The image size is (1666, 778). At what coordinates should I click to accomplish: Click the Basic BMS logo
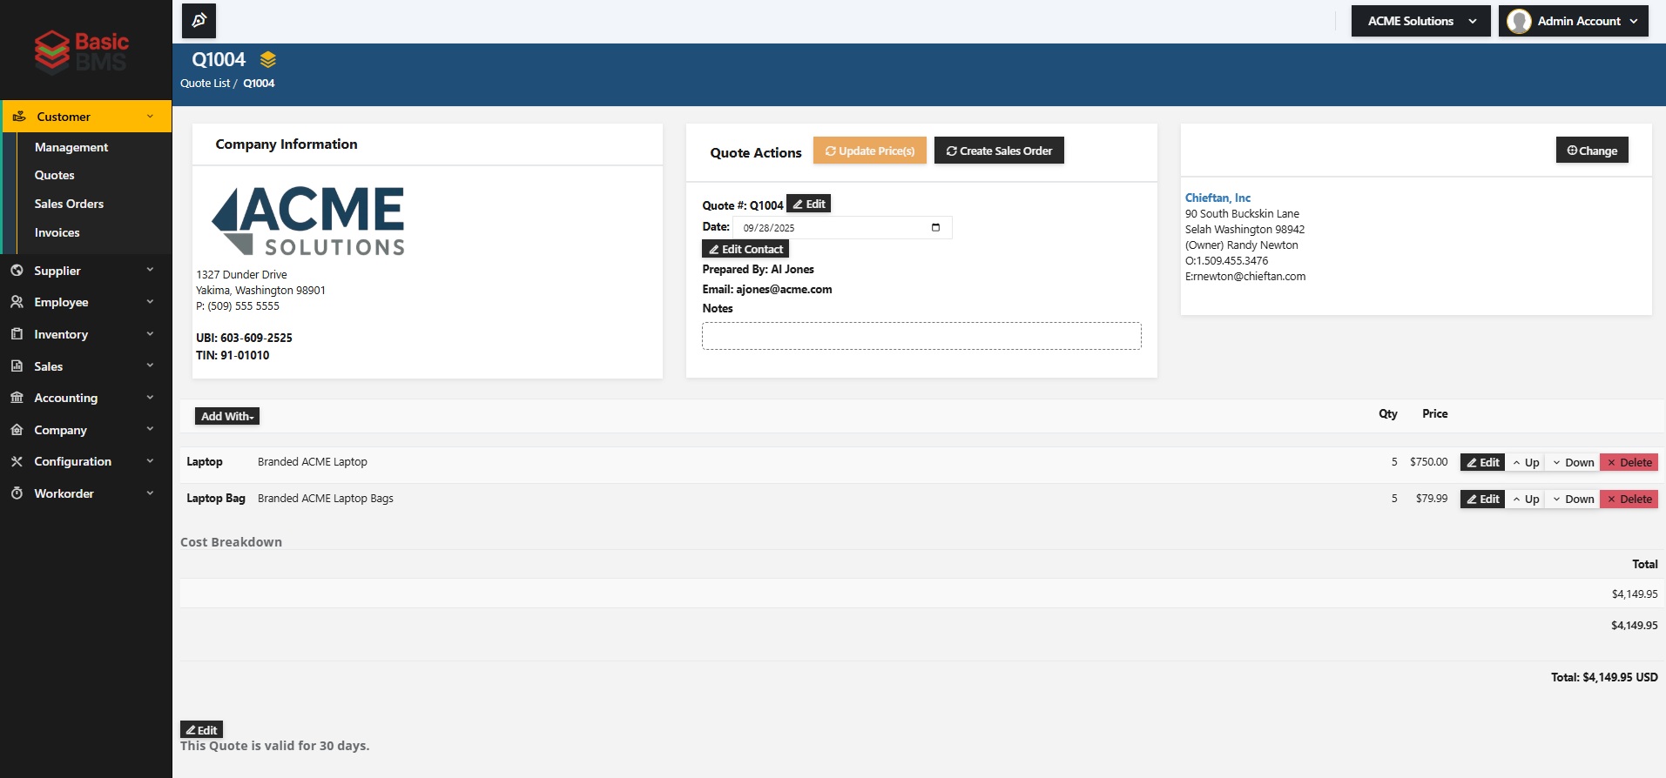(x=82, y=51)
